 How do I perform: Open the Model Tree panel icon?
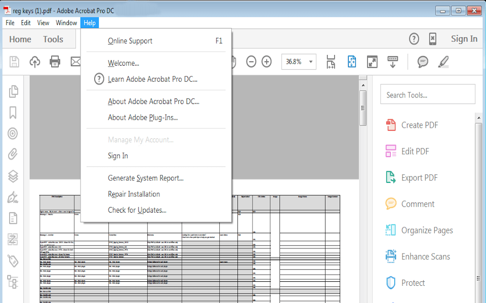(13, 282)
